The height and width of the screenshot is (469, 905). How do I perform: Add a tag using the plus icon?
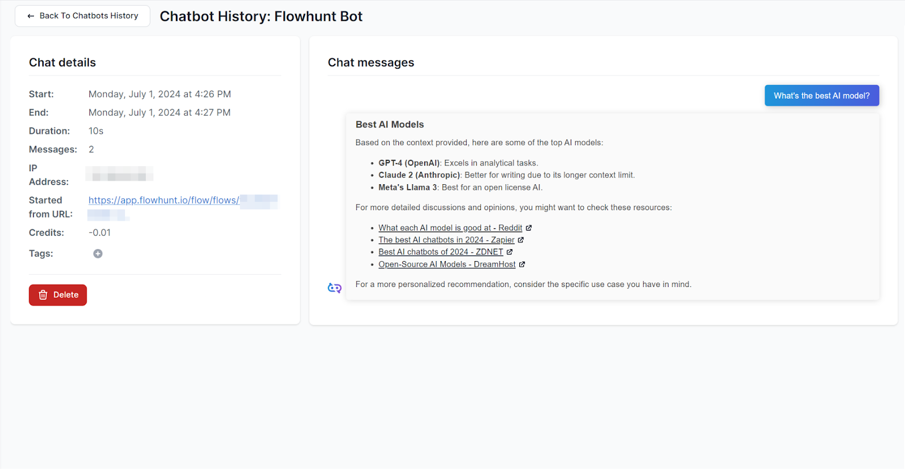pyautogui.click(x=97, y=253)
